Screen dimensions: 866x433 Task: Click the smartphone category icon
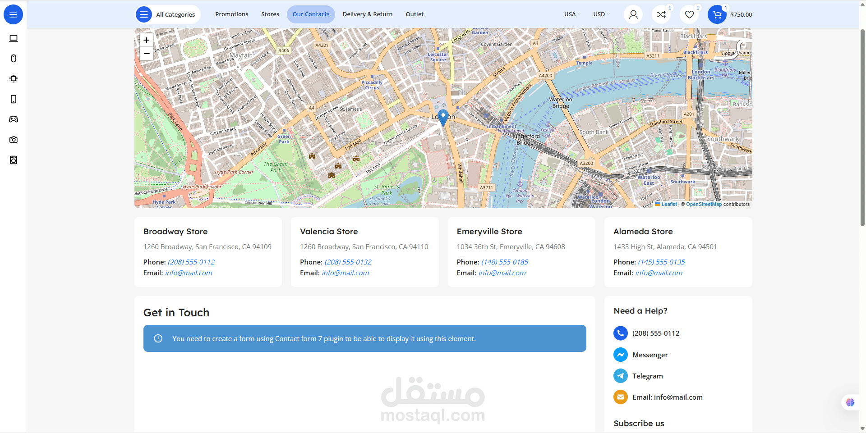click(x=14, y=99)
